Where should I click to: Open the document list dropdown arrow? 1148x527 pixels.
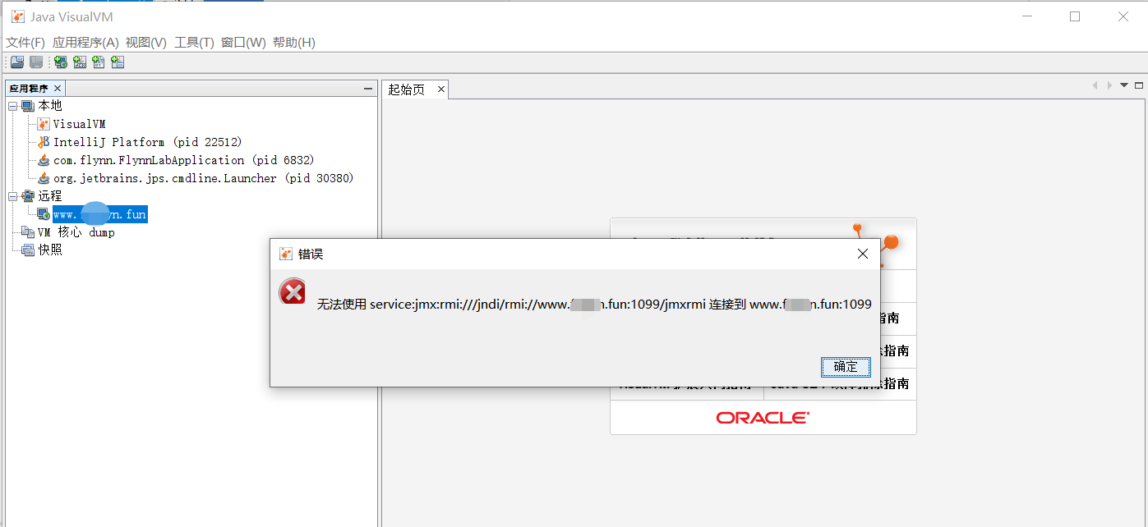pos(1124,85)
